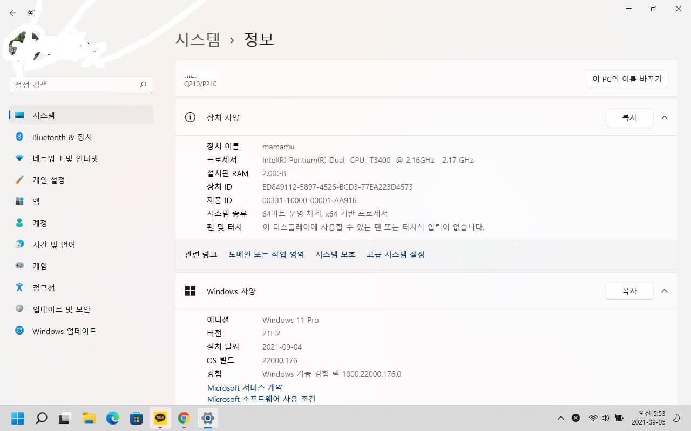The height and width of the screenshot is (431, 691).
Task: Click the 접근성 accessibility figure icon
Action: click(19, 287)
